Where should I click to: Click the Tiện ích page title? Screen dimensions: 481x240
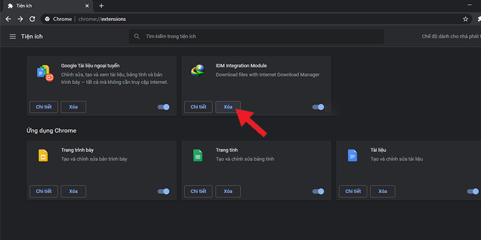click(x=32, y=37)
